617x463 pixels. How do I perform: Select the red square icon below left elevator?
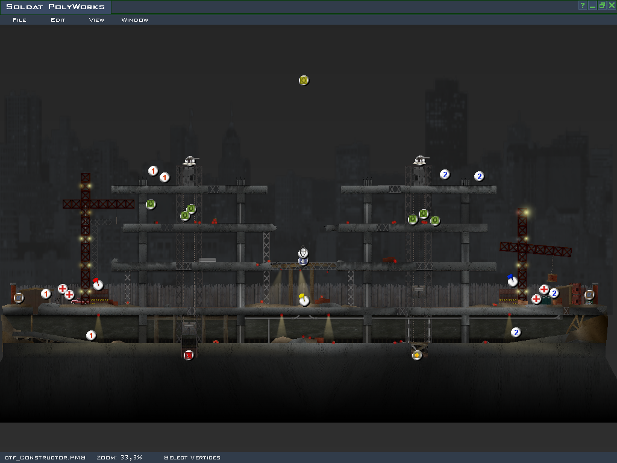tap(189, 355)
